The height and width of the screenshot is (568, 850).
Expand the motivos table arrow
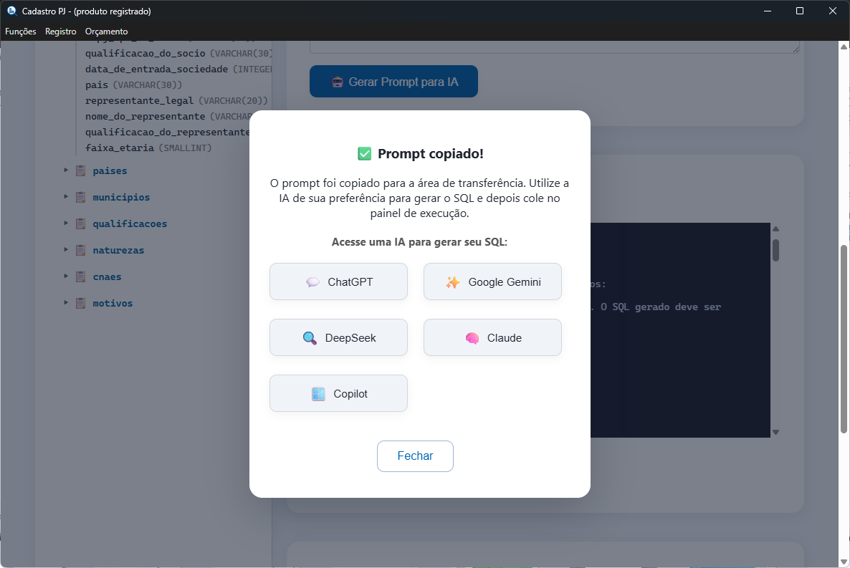[x=66, y=303]
